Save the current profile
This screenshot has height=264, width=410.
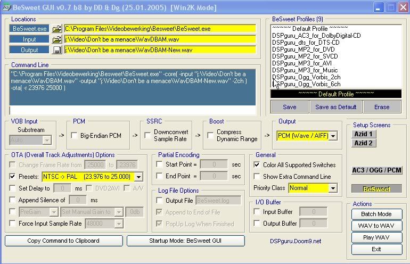click(290, 107)
